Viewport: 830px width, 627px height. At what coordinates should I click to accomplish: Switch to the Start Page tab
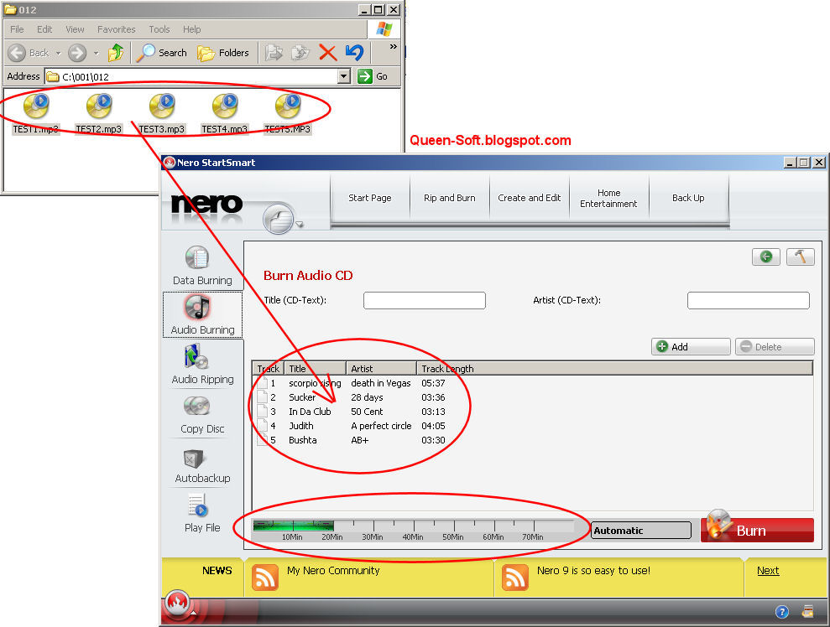click(370, 198)
